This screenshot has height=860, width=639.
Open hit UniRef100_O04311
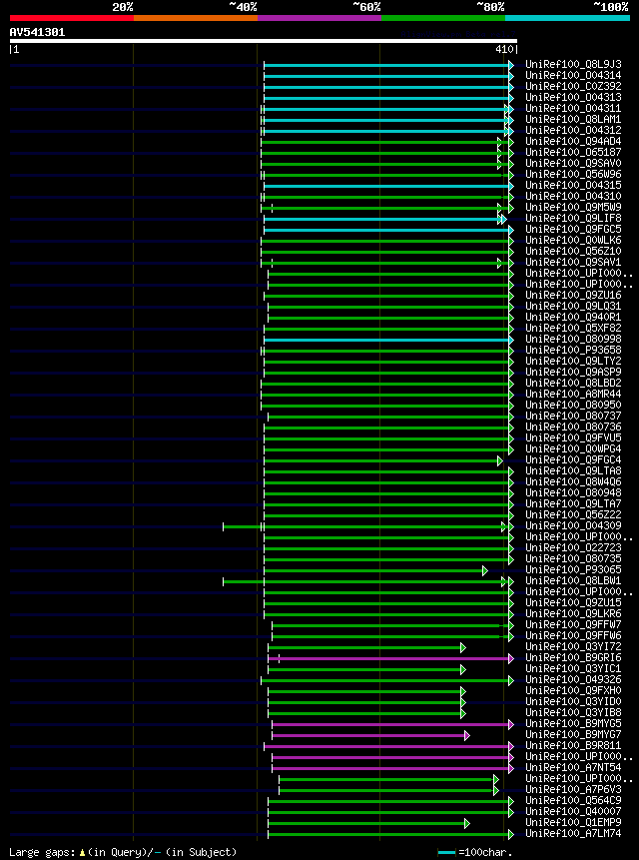tap(573, 109)
